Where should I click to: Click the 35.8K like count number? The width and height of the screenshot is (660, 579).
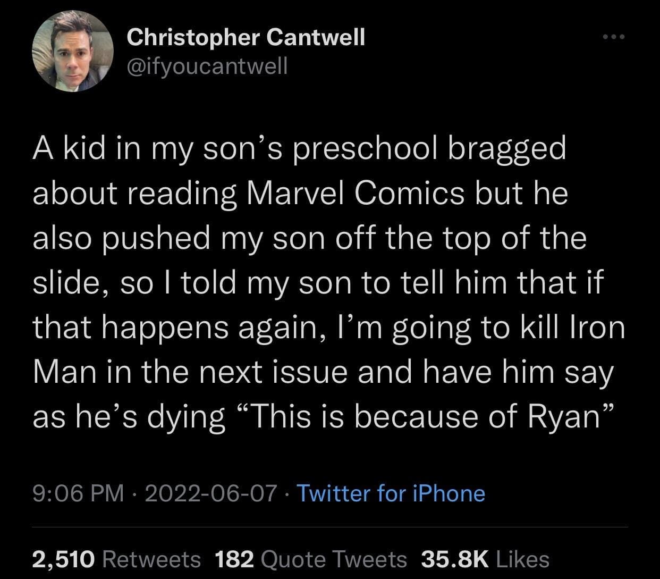(454, 559)
